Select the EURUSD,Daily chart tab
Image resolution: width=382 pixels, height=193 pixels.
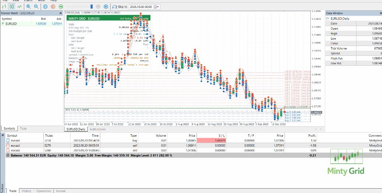pos(76,129)
